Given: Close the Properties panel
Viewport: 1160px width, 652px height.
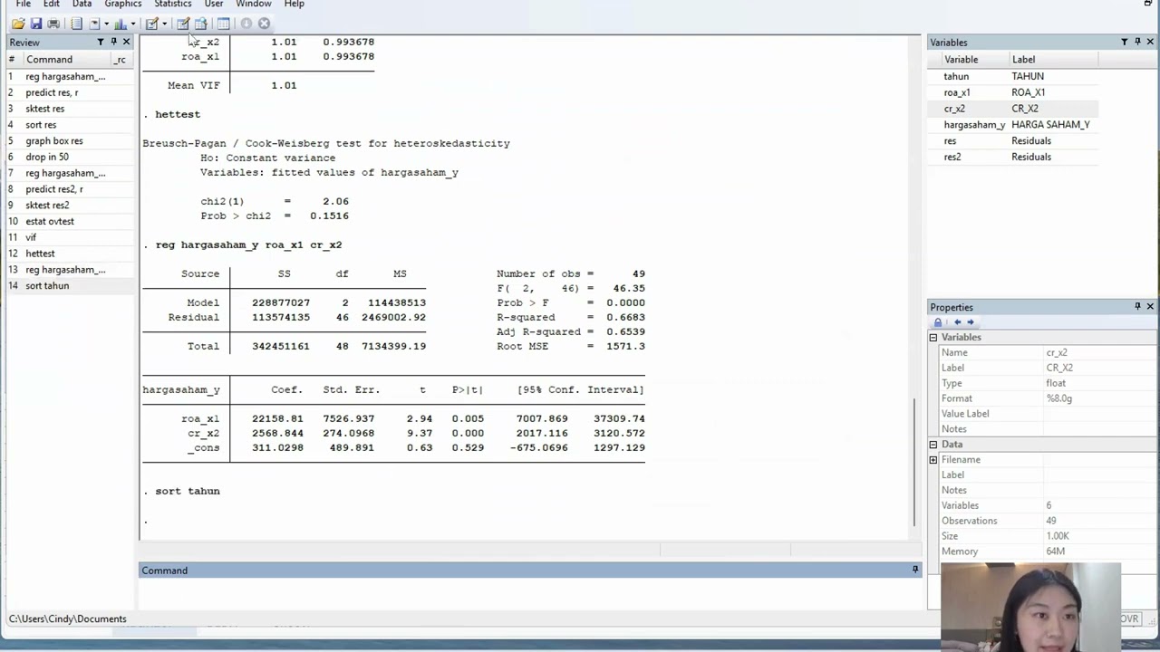Looking at the screenshot, I should 1150,307.
